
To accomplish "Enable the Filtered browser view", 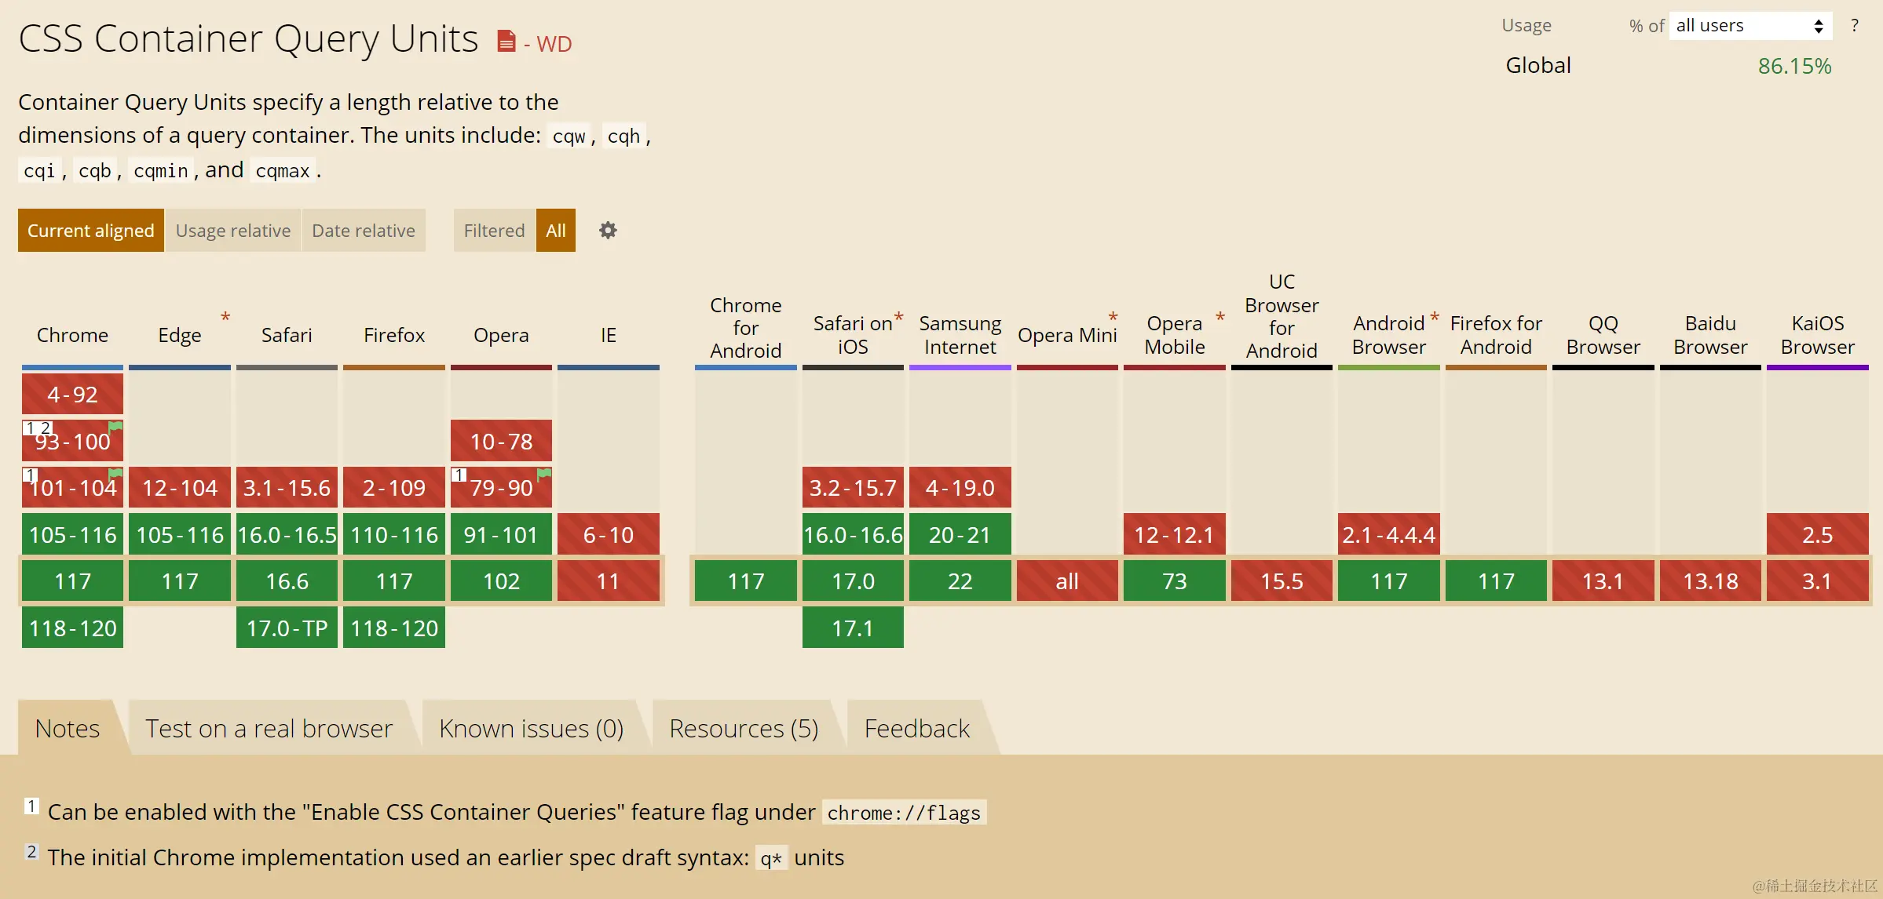I will click(x=494, y=230).
